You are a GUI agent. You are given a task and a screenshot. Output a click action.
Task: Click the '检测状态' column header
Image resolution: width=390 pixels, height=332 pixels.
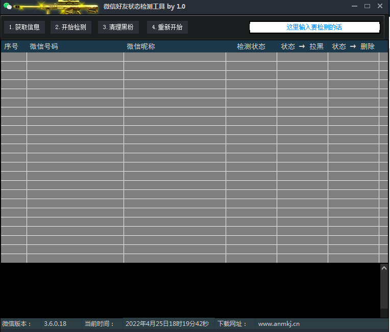coord(251,46)
